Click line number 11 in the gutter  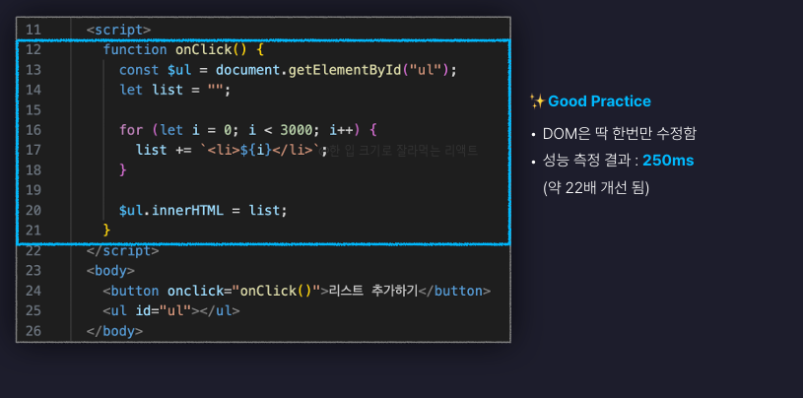33,30
